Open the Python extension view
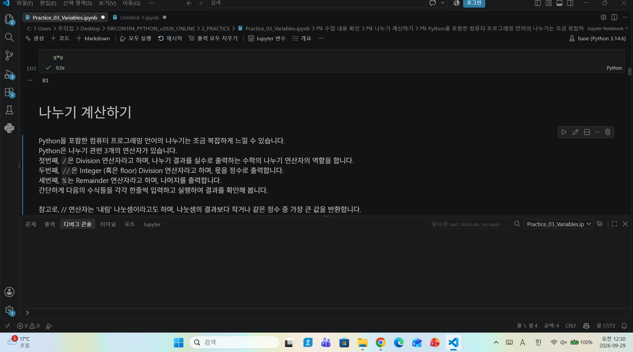 coord(9,128)
